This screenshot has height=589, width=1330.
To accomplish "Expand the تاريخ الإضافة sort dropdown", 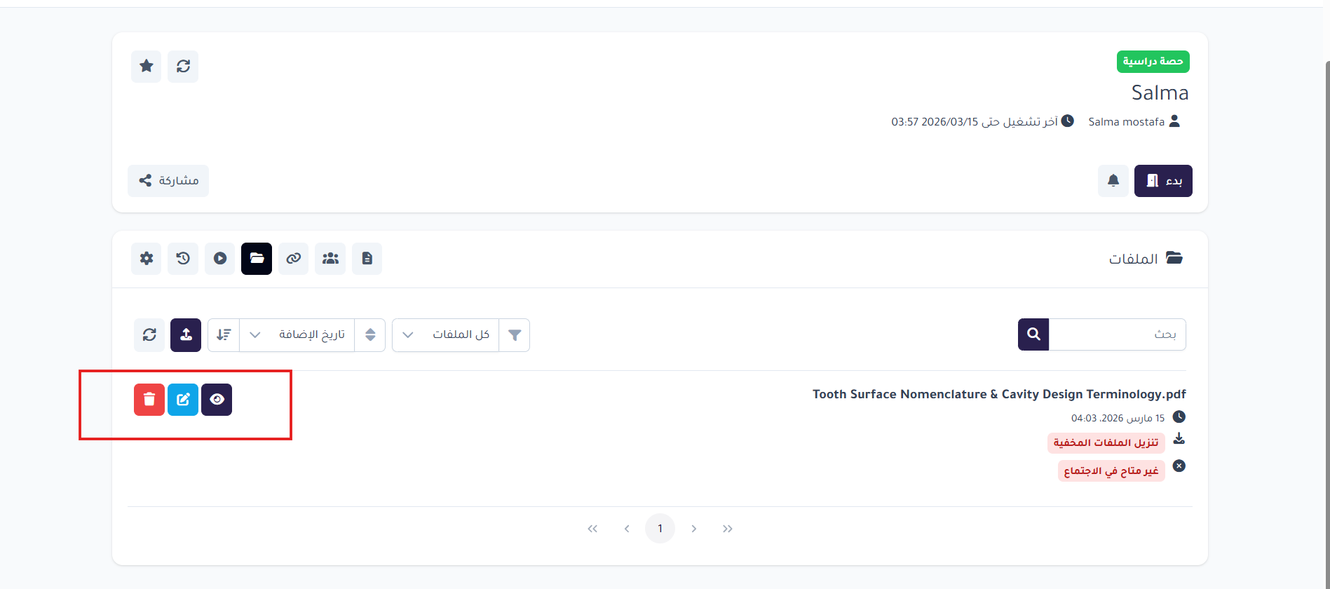I will pyautogui.click(x=297, y=334).
